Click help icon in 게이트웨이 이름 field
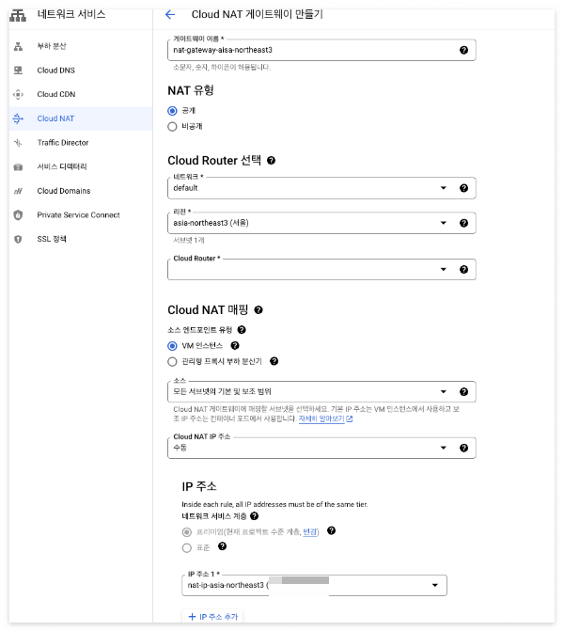Image resolution: width=564 pixels, height=631 pixels. pos(463,50)
